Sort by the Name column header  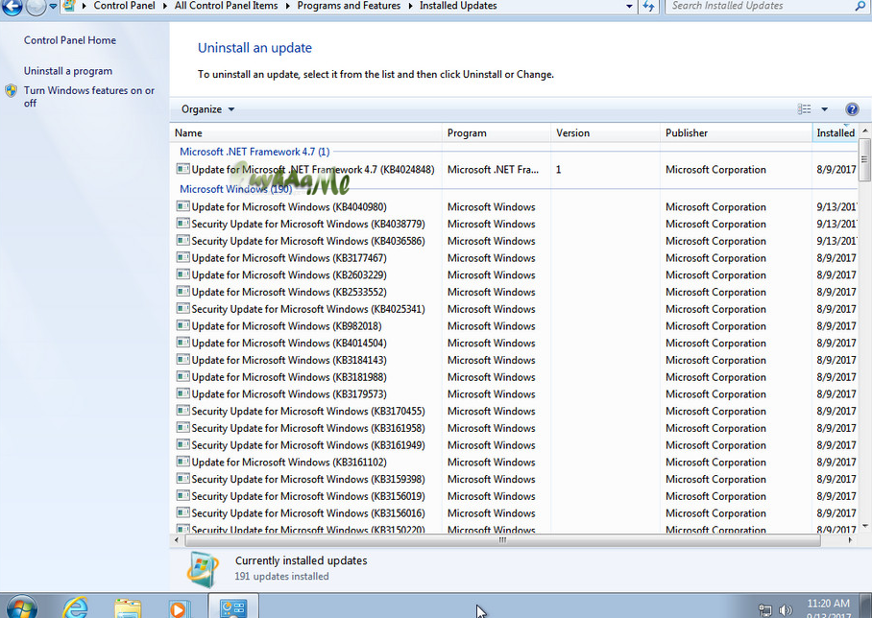tap(305, 132)
